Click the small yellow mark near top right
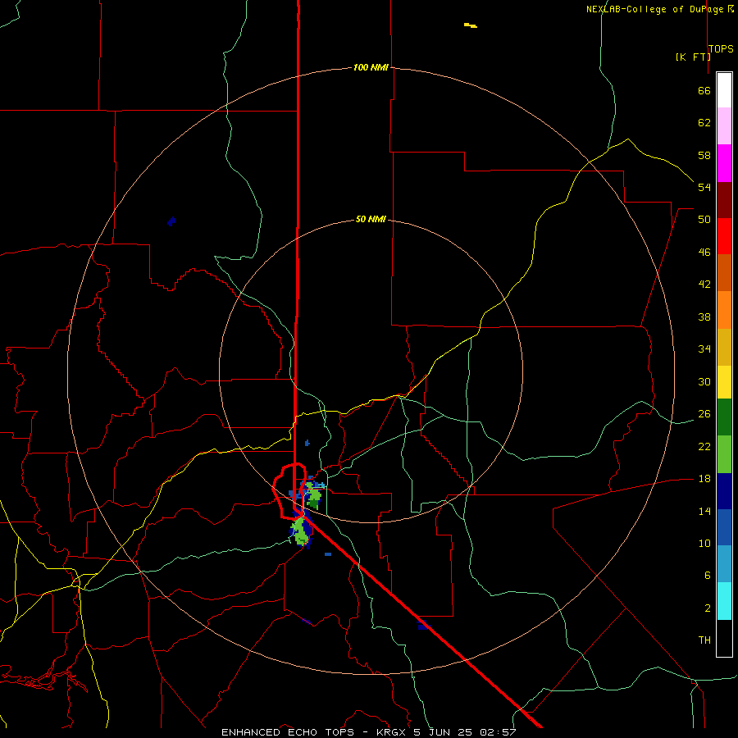Image resolution: width=738 pixels, height=738 pixels. click(470, 25)
